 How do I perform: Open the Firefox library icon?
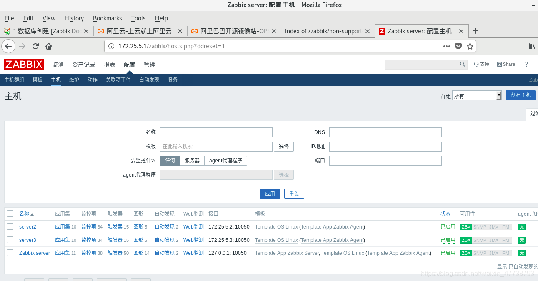pyautogui.click(x=532, y=46)
